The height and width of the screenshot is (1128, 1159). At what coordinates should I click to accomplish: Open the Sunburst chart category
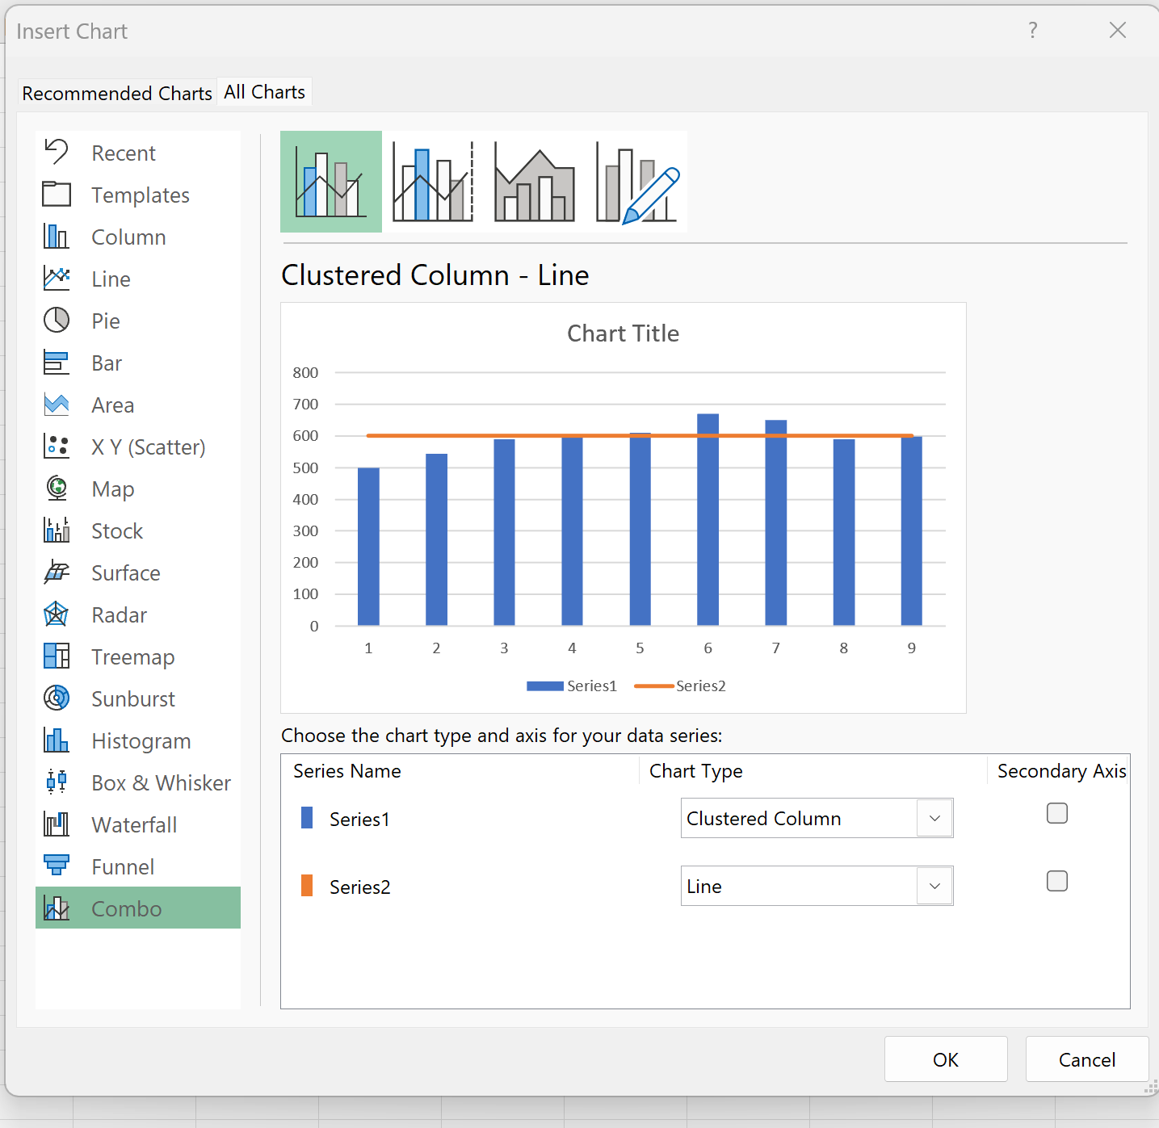click(x=132, y=699)
